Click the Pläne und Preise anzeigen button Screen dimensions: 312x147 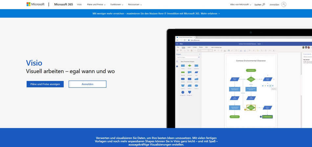(x=45, y=84)
